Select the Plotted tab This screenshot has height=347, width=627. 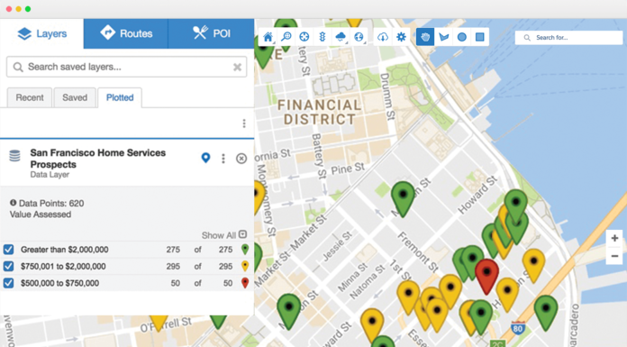coord(120,97)
